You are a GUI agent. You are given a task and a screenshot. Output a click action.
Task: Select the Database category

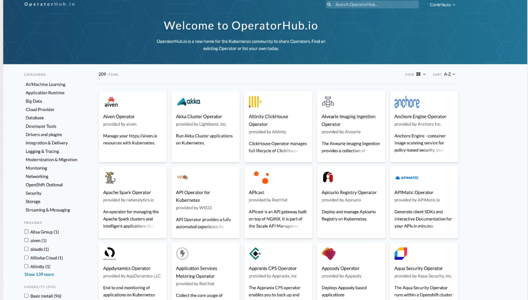[35, 118]
